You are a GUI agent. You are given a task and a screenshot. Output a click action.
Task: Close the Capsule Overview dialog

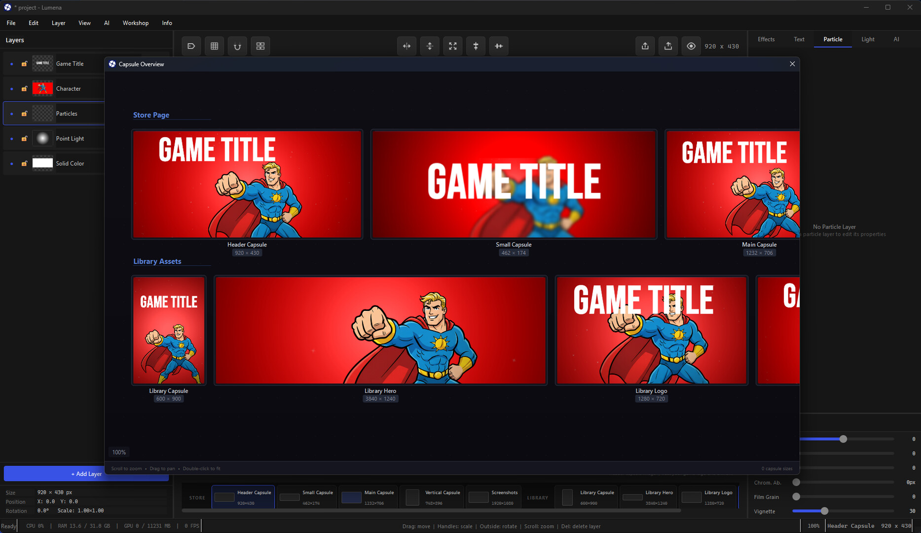[x=792, y=64]
